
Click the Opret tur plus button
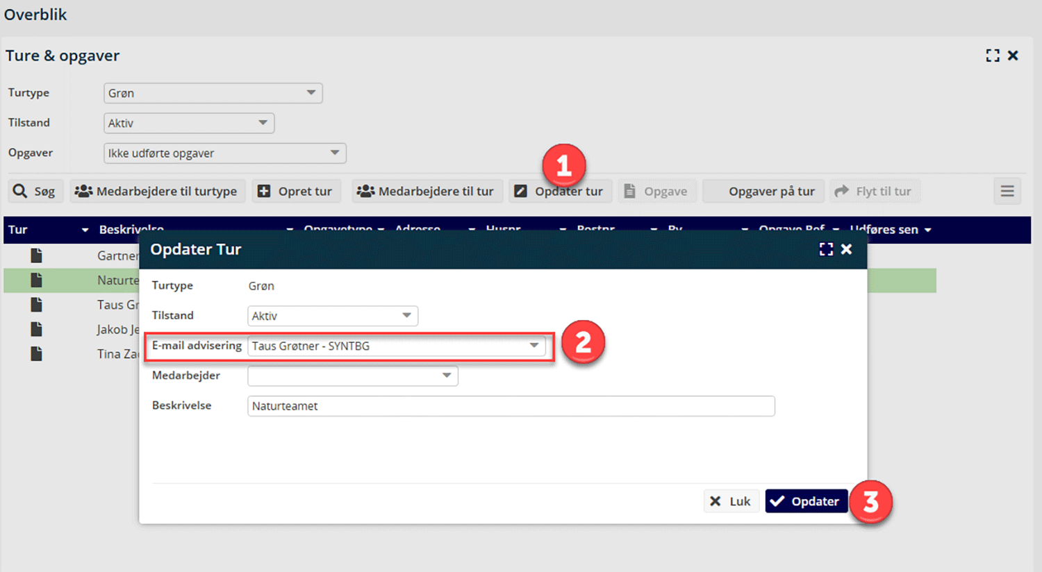(x=296, y=192)
